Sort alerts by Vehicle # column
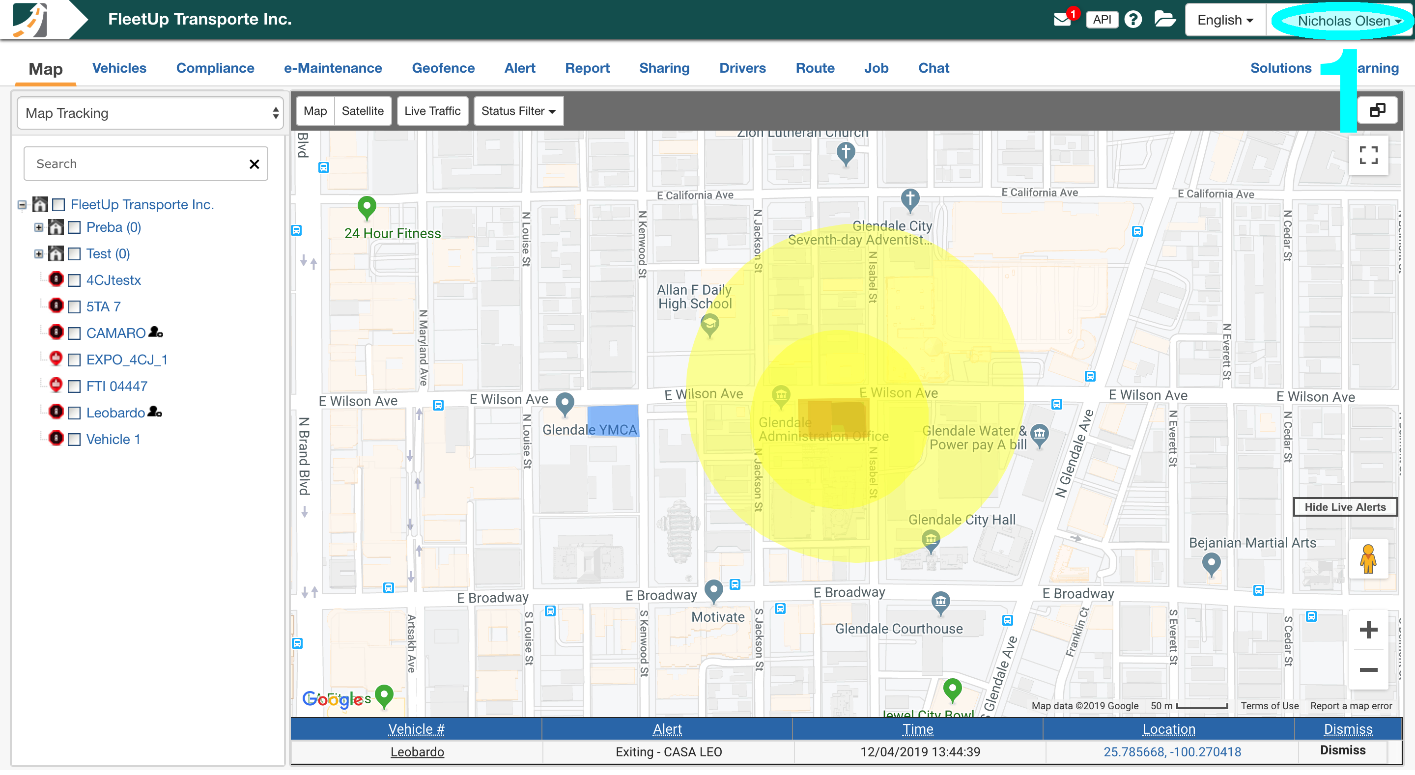Image resolution: width=1415 pixels, height=775 pixels. coord(416,729)
